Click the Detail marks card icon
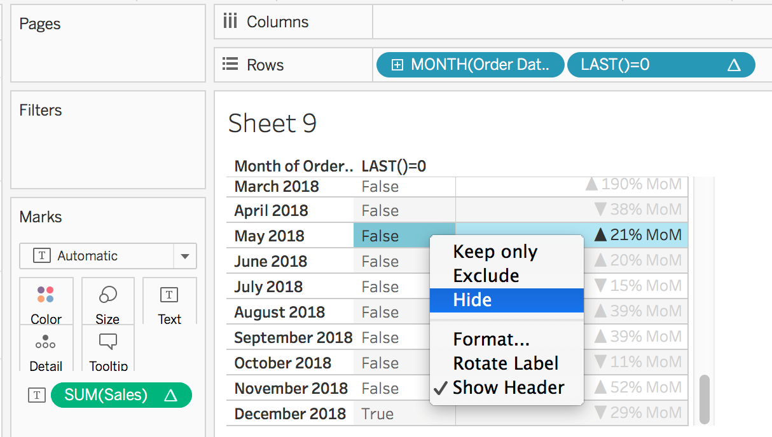This screenshot has width=772, height=437. [46, 343]
